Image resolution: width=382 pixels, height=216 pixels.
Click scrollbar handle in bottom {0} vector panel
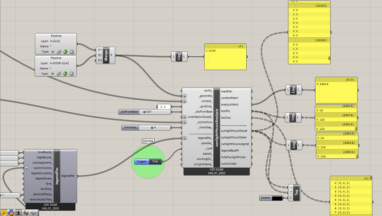pos(371,178)
